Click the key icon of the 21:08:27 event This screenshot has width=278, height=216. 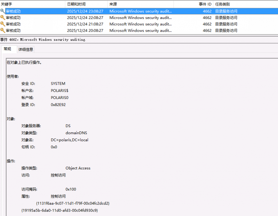click(x=3, y=24)
